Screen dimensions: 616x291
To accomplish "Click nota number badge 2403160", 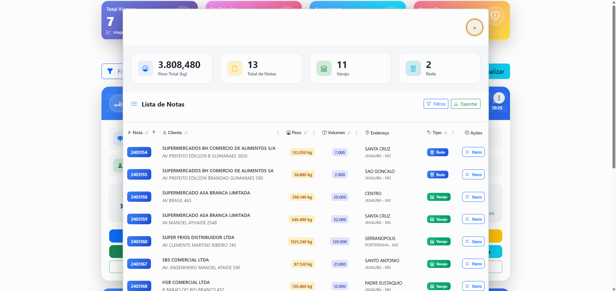I will coord(139,242).
